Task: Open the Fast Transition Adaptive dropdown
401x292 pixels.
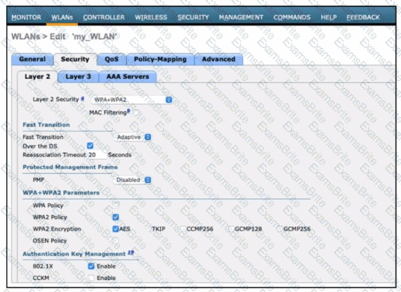Action: tap(133, 137)
